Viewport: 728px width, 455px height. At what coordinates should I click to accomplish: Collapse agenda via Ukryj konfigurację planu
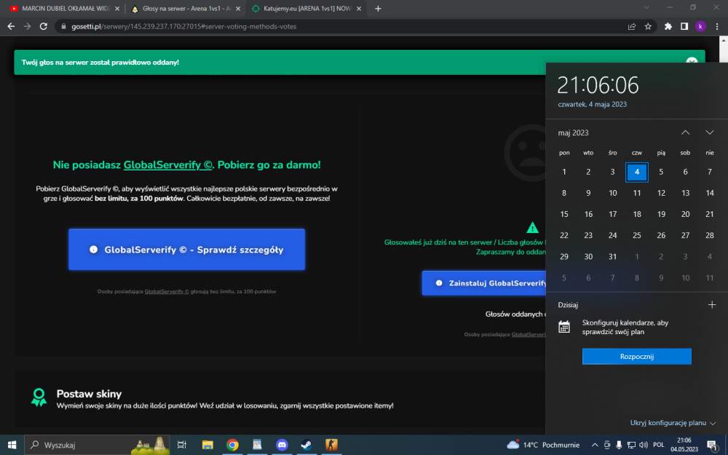coord(673,422)
